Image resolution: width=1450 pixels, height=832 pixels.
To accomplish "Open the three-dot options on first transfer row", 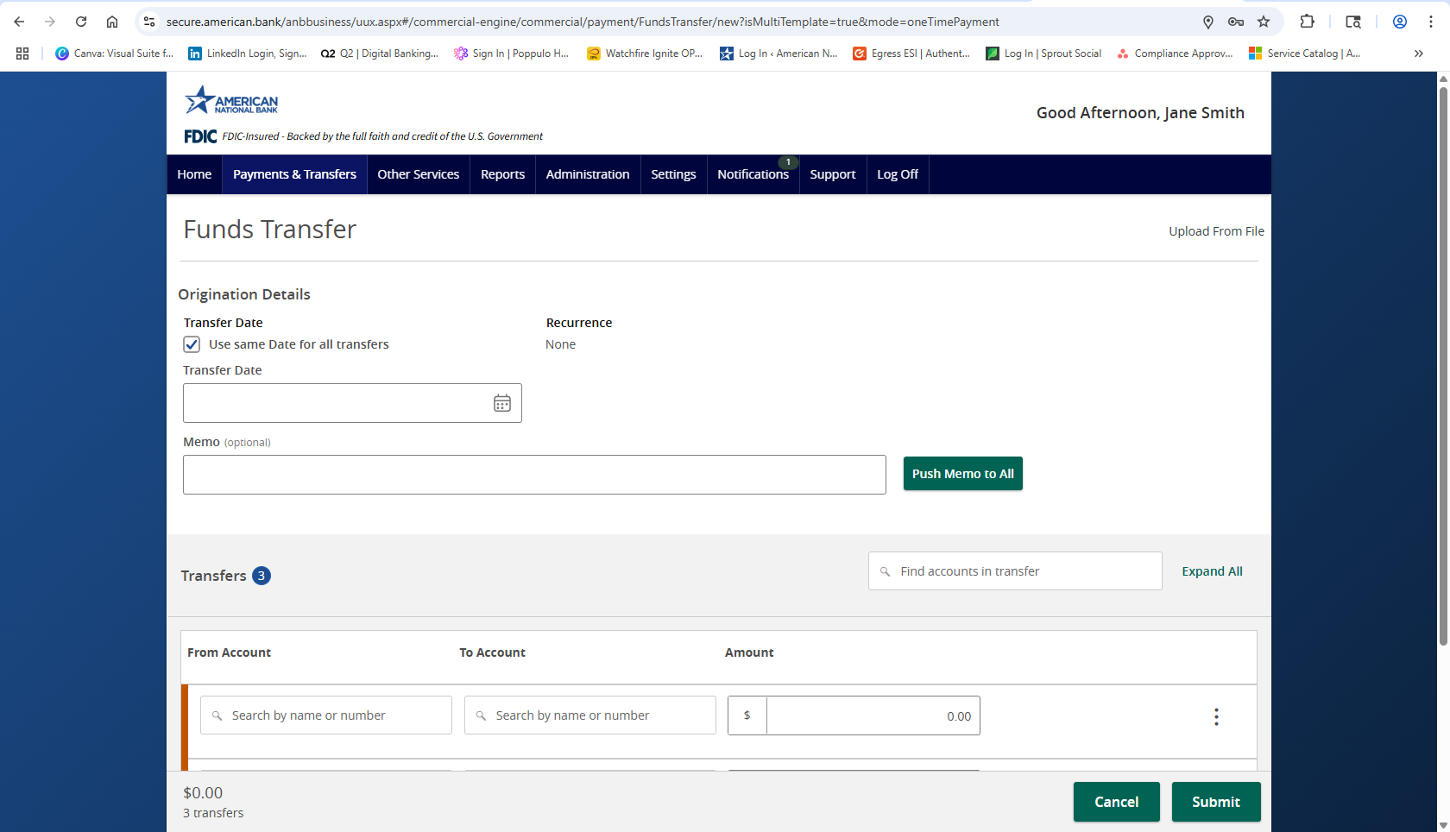I will (1216, 716).
